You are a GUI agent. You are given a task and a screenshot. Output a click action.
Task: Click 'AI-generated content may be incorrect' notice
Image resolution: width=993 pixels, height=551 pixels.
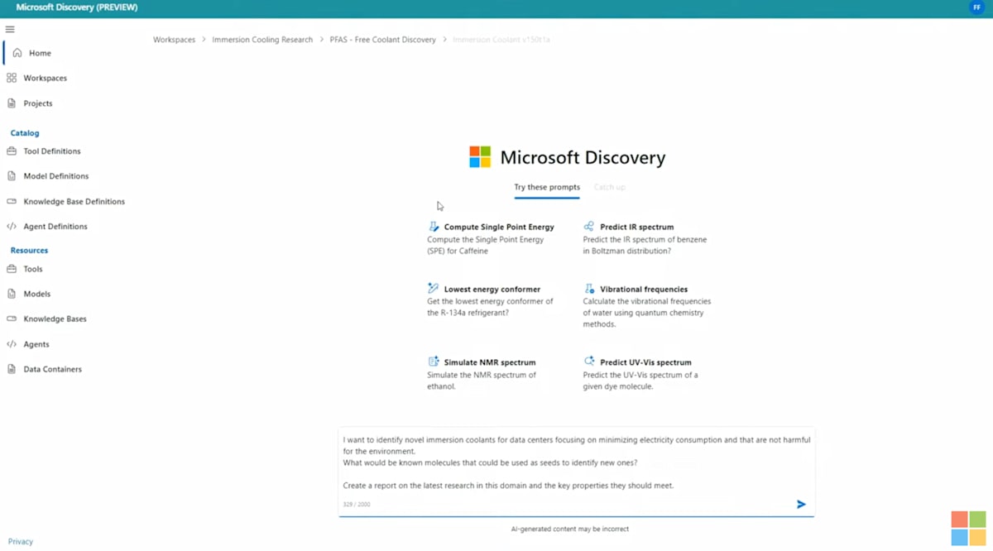coord(570,529)
